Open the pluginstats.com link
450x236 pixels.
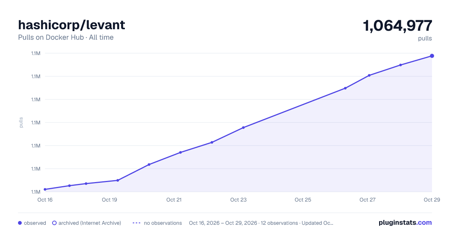click(405, 223)
